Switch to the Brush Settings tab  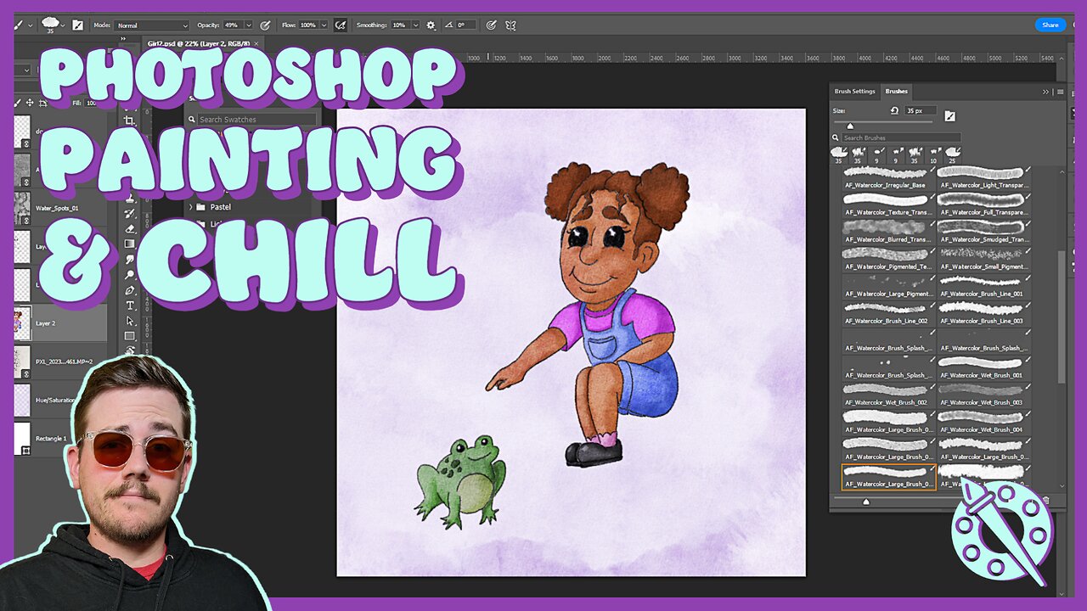(x=854, y=92)
